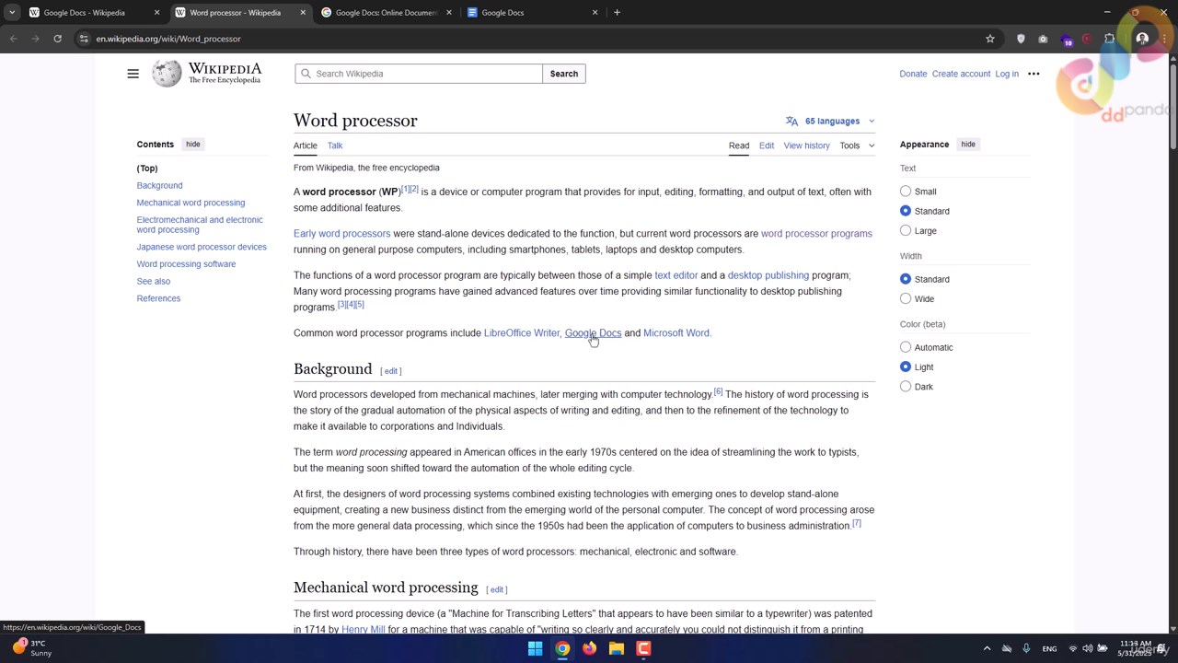The height and width of the screenshot is (663, 1178).
Task: Open the Henry Mill link
Action: 363,629
